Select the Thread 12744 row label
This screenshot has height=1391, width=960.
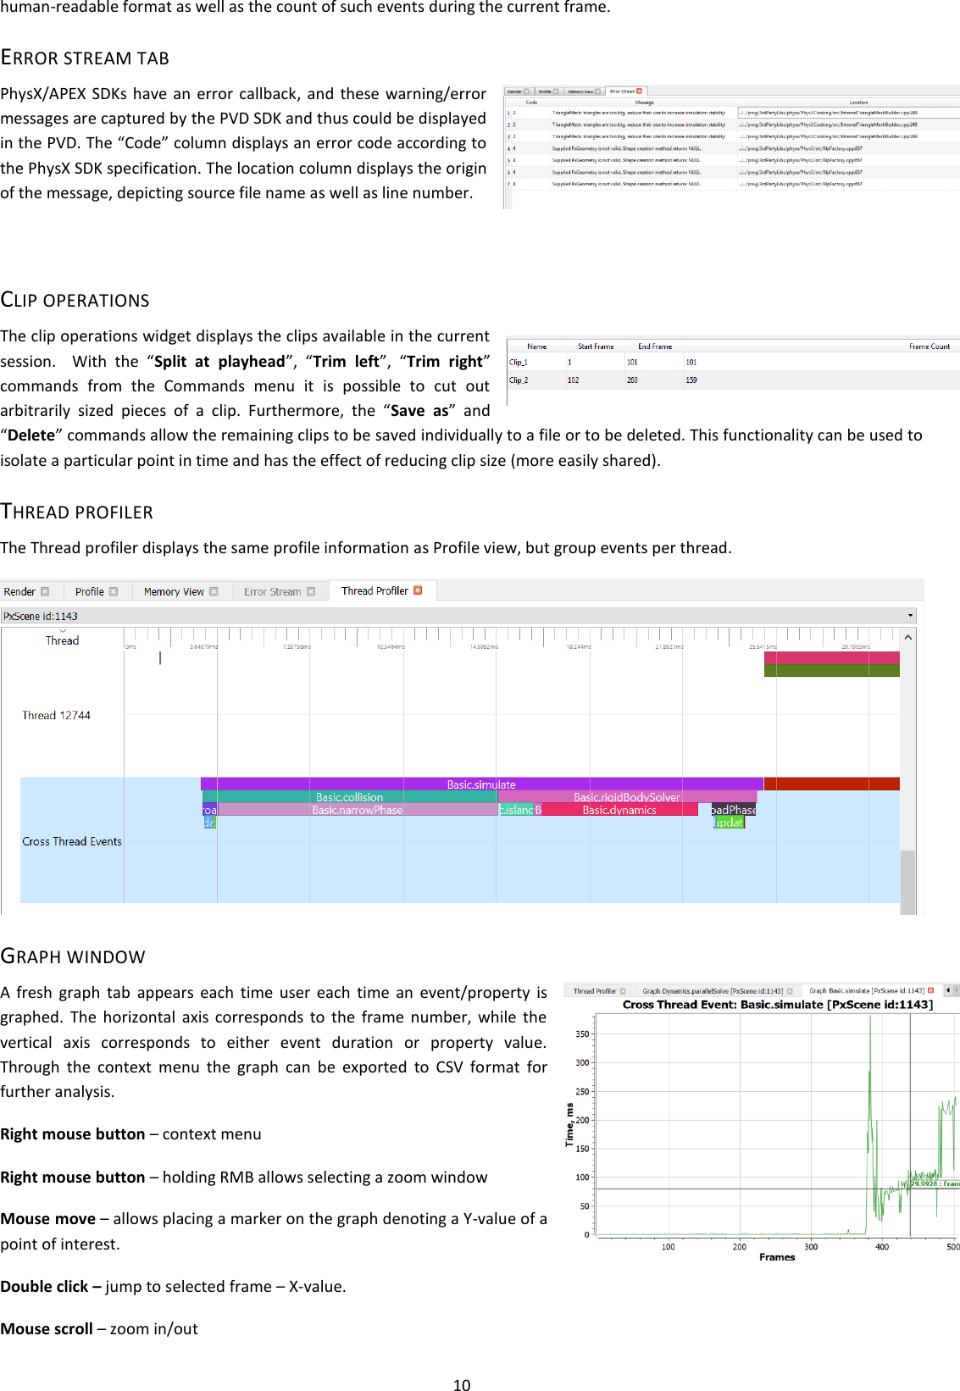[x=56, y=715]
